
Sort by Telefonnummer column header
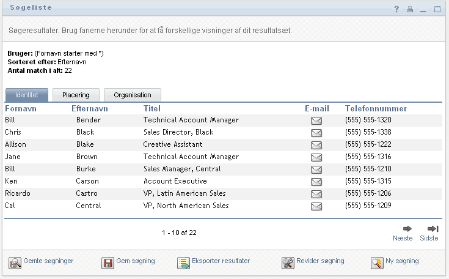[x=376, y=108]
